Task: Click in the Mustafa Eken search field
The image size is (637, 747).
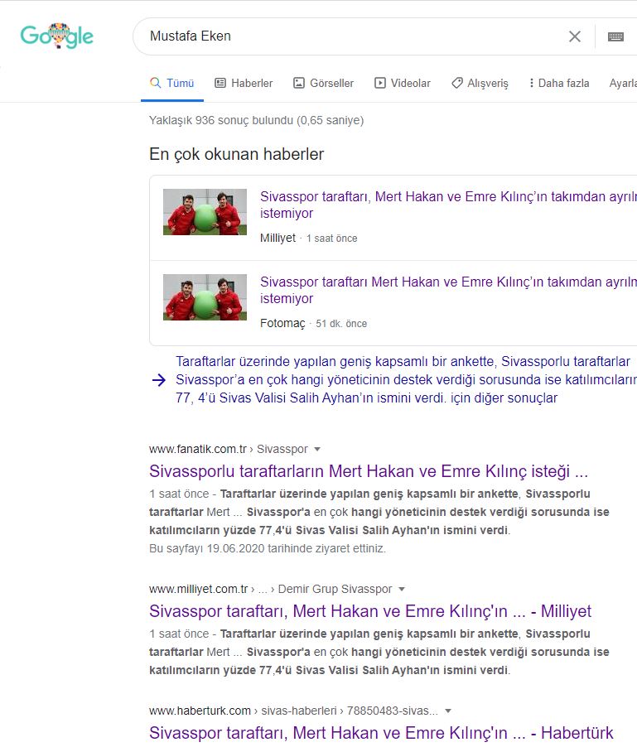Action: point(348,36)
